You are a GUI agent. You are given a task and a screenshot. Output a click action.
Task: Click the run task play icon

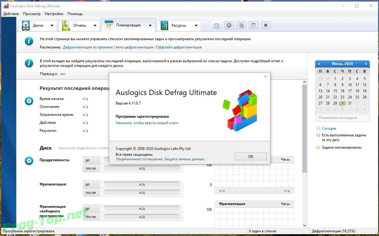(x=229, y=26)
